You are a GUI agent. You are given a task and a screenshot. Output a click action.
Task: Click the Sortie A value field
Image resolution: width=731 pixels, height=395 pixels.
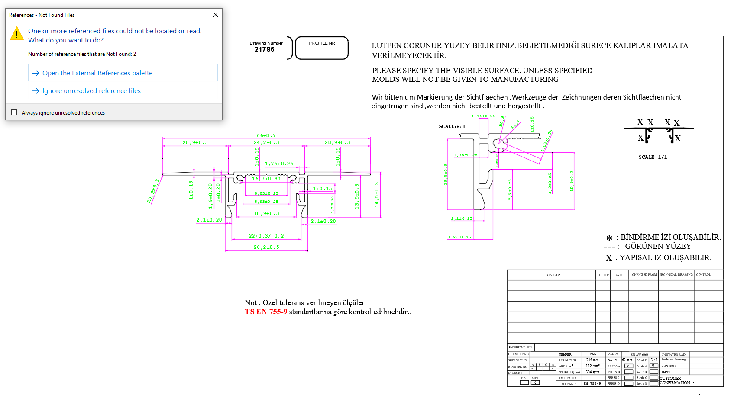[x=654, y=366]
